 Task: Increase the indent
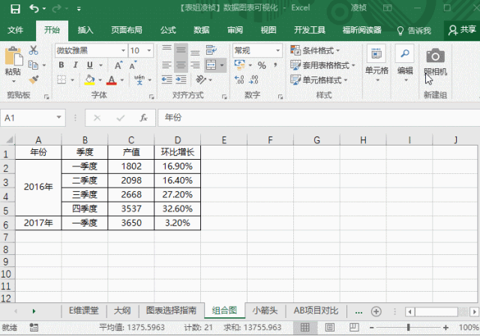click(181, 79)
